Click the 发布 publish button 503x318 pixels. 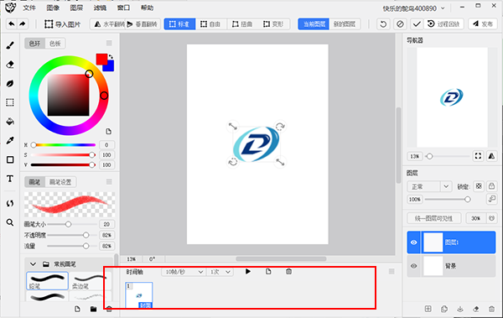click(x=483, y=24)
